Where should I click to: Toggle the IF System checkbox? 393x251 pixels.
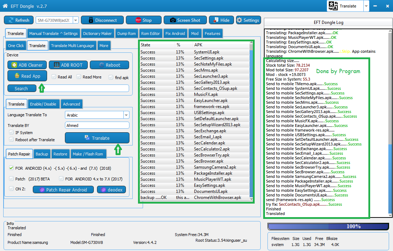(x=11, y=132)
